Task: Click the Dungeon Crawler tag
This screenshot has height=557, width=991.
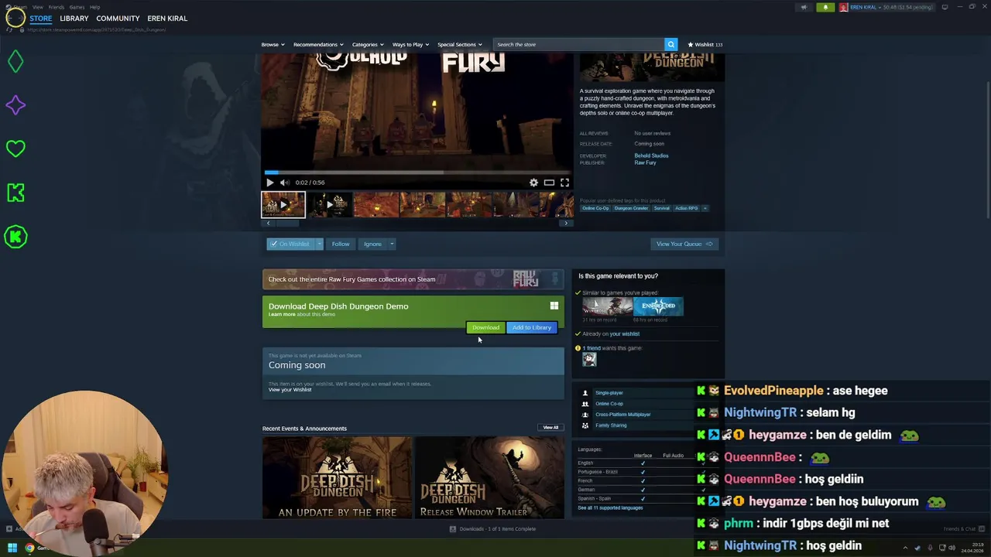Action: pyautogui.click(x=631, y=208)
